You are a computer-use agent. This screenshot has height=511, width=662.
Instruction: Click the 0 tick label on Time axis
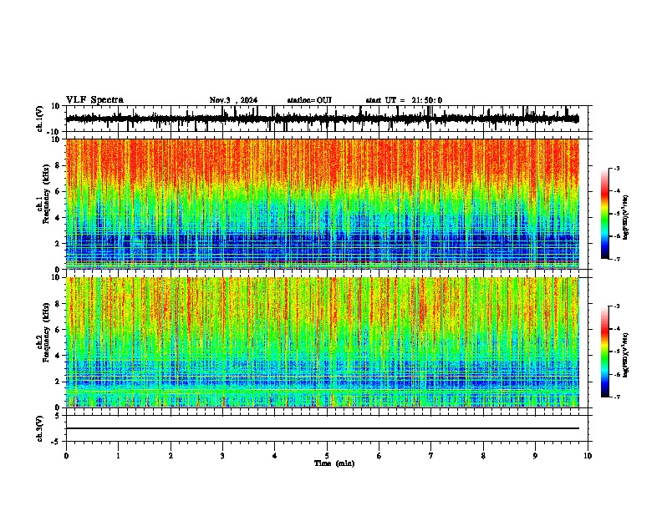pyautogui.click(x=66, y=456)
